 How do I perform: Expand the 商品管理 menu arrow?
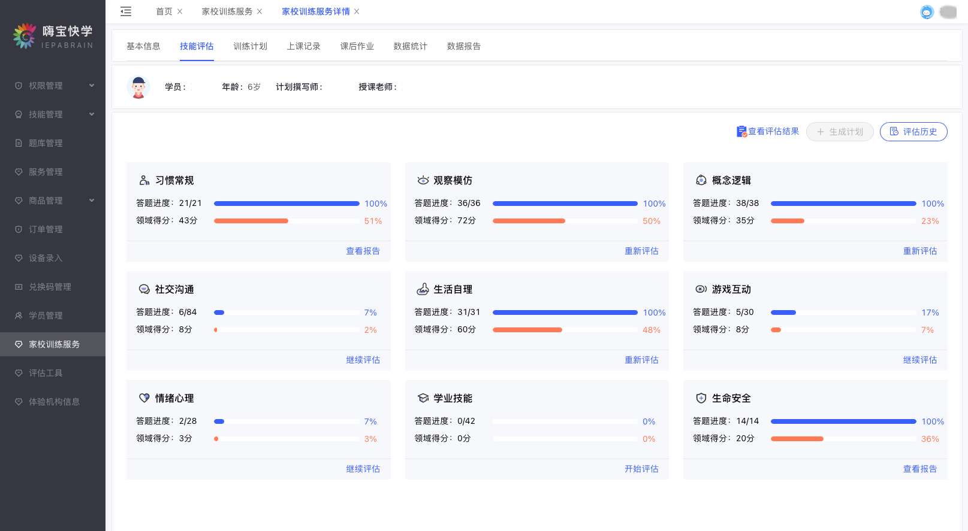[x=92, y=201]
